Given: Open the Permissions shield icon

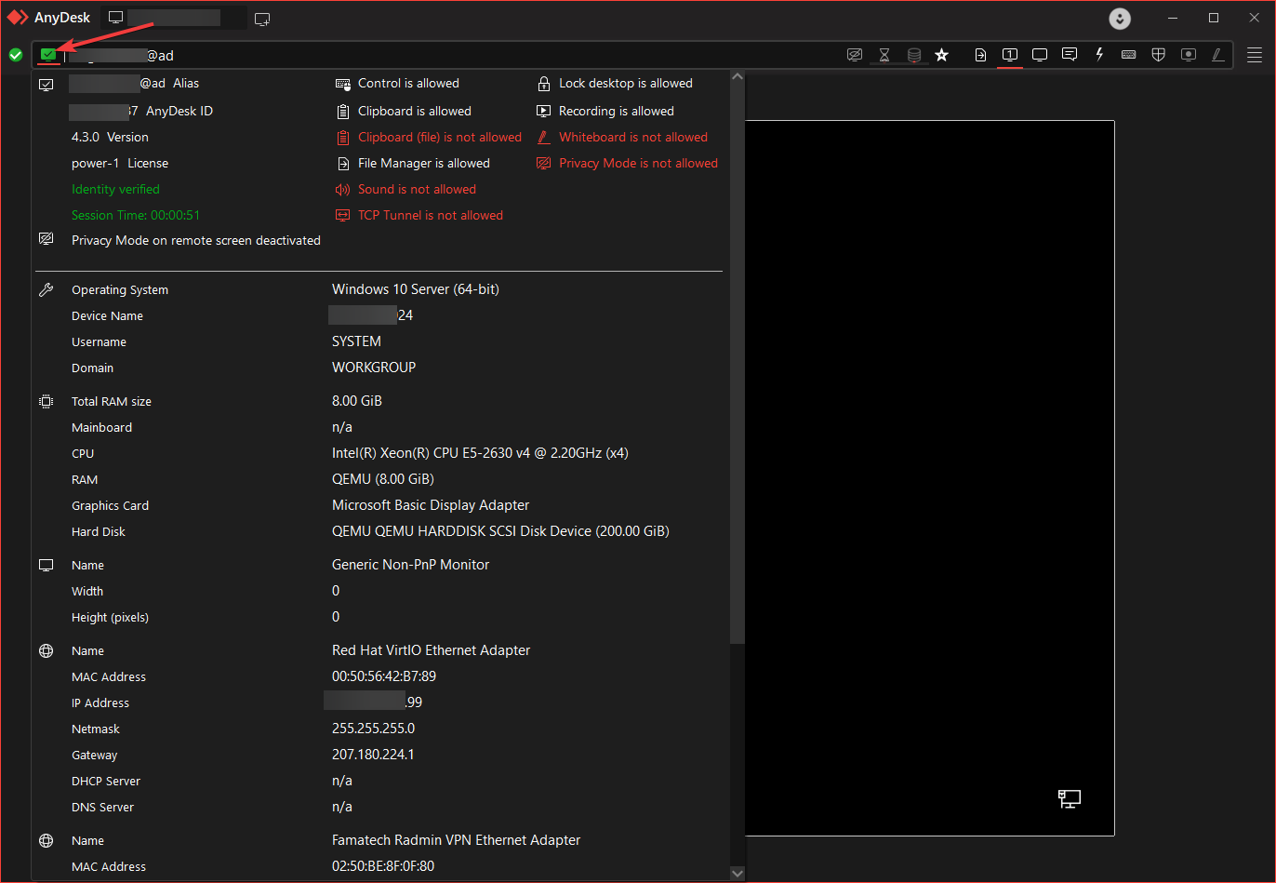Looking at the screenshot, I should [x=1159, y=55].
